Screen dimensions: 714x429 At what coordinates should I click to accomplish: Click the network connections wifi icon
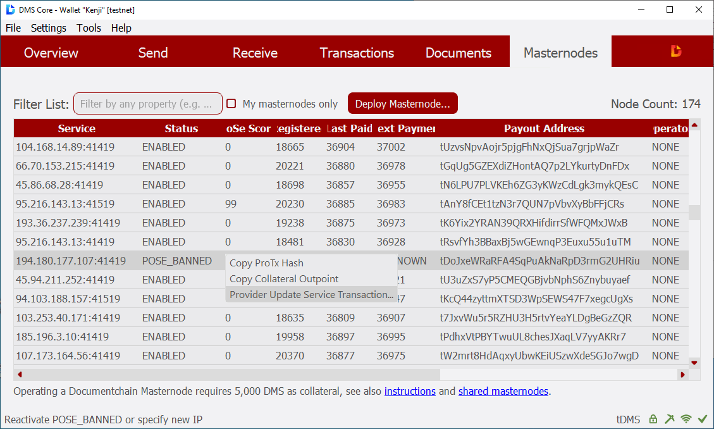[x=686, y=419]
